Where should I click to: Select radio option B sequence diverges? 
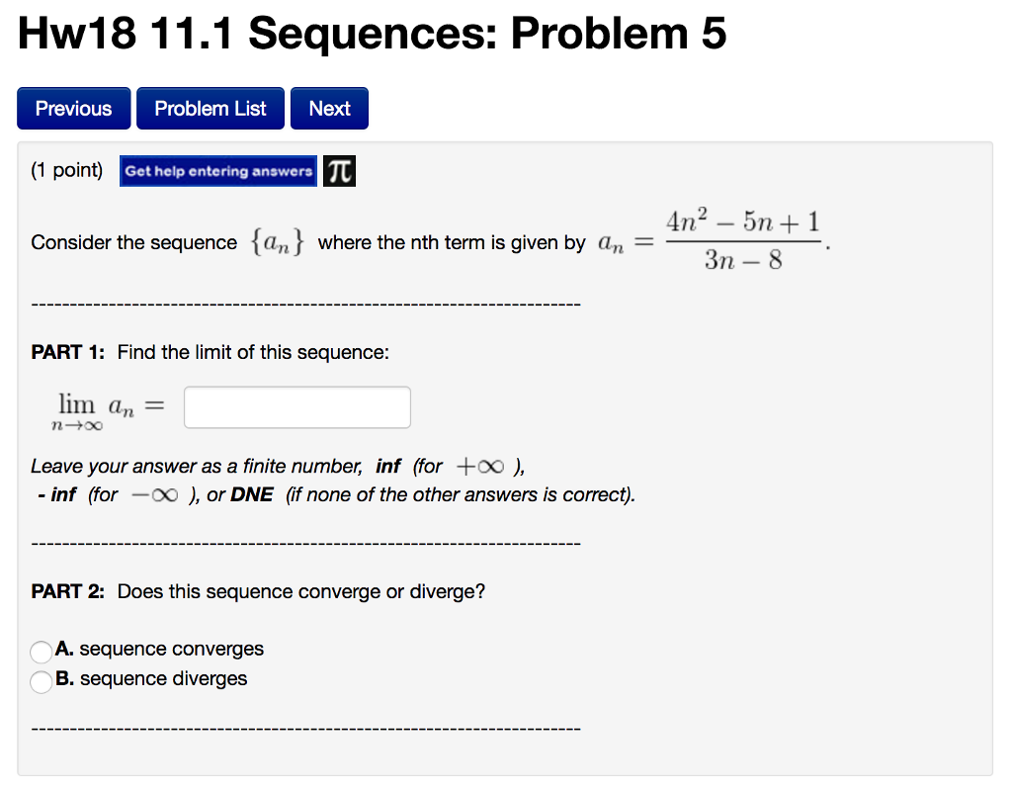click(x=41, y=681)
